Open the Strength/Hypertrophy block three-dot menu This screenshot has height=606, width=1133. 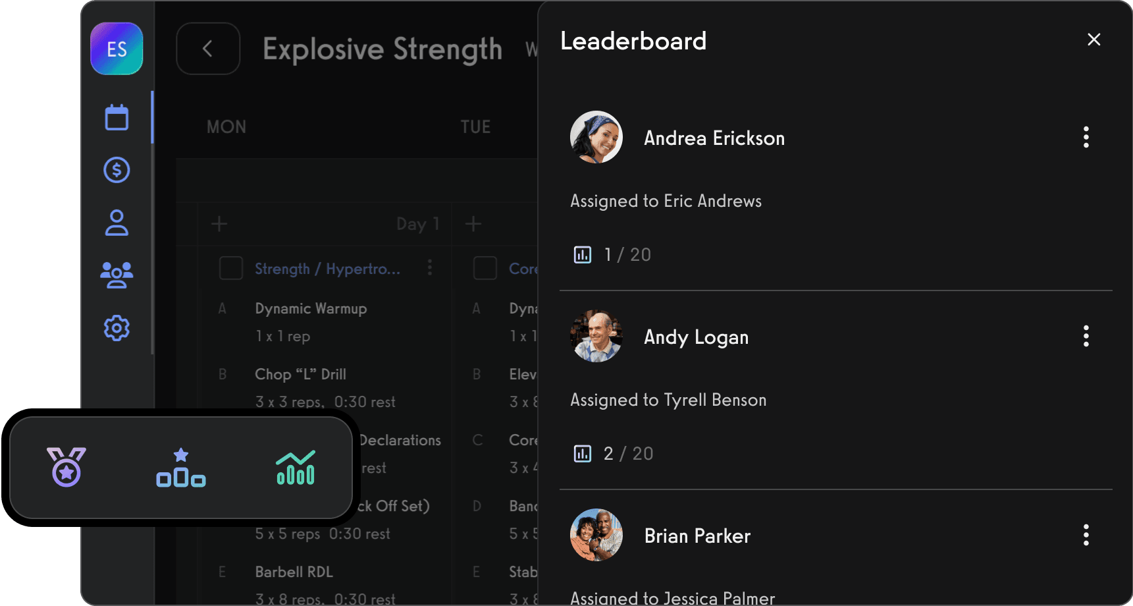coord(430,268)
